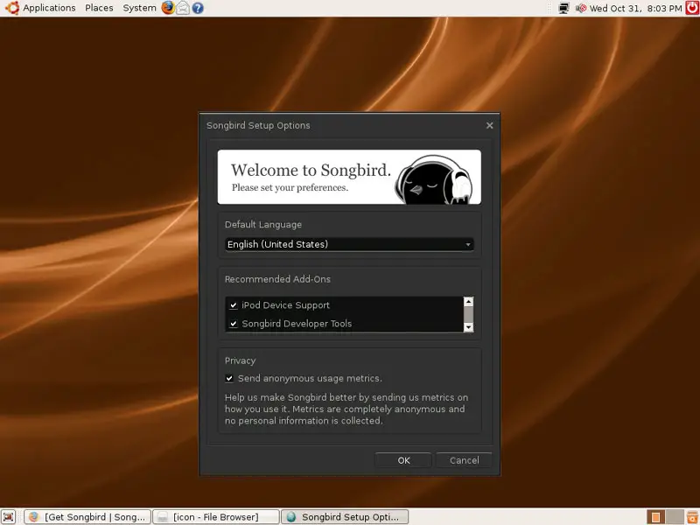Viewport: 700px width, 525px height.
Task: Open the Applications menu
Action: click(x=49, y=8)
